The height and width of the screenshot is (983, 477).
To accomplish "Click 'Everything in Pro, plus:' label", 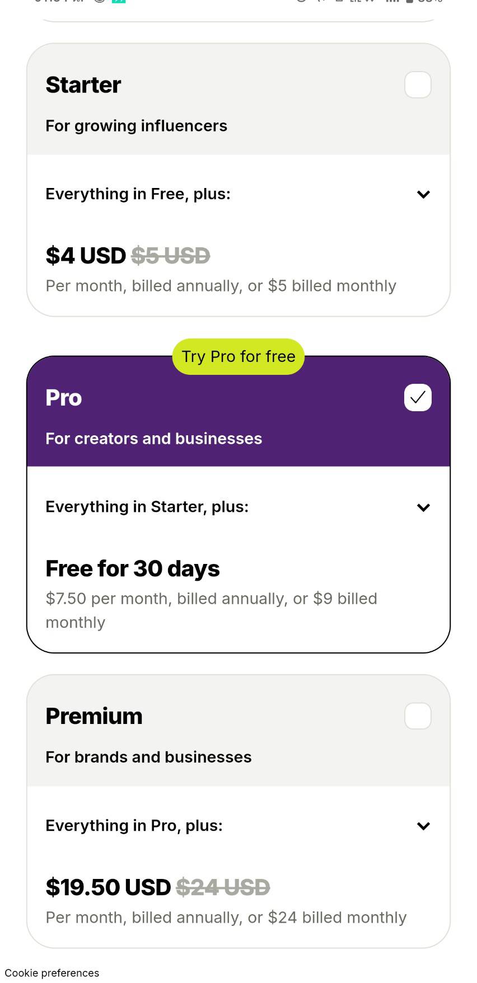I will [134, 826].
